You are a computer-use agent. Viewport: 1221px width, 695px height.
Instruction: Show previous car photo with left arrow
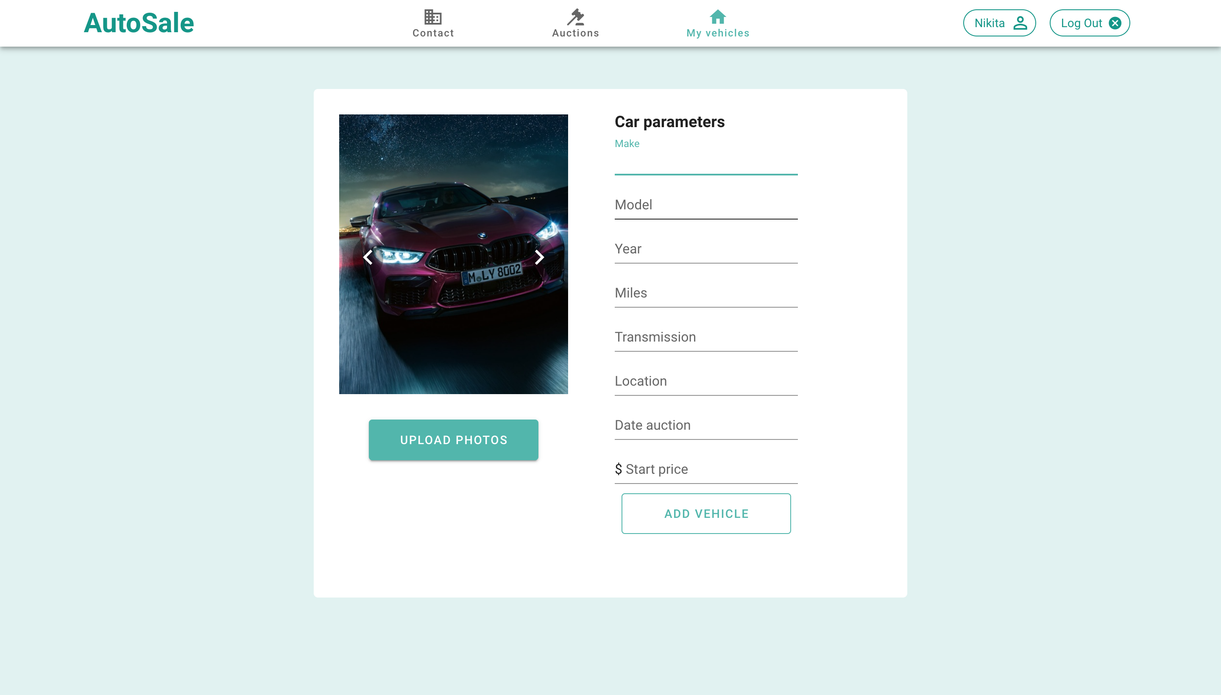367,257
